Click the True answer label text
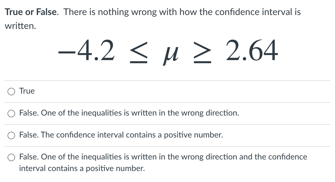This screenshot has height=182, width=335. pos(27,91)
